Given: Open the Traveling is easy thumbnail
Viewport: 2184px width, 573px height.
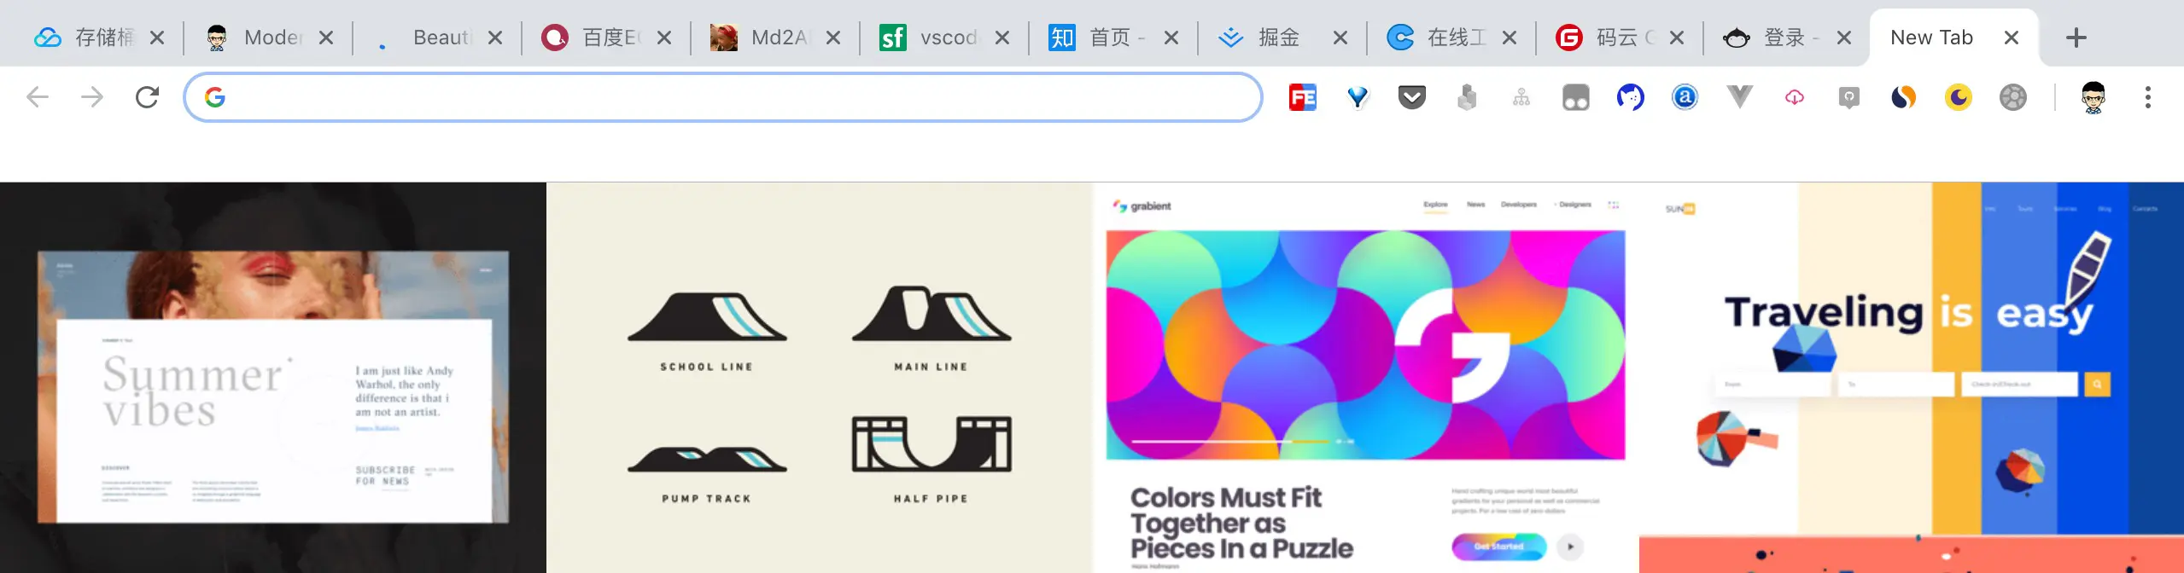Looking at the screenshot, I should (x=1911, y=378).
